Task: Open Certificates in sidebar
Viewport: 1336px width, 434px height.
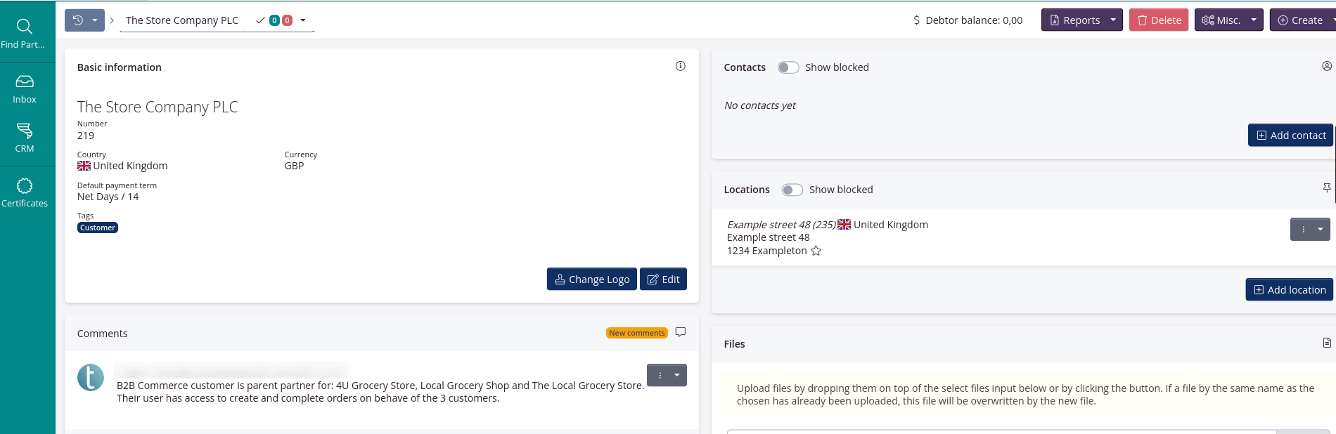Action: [x=24, y=193]
